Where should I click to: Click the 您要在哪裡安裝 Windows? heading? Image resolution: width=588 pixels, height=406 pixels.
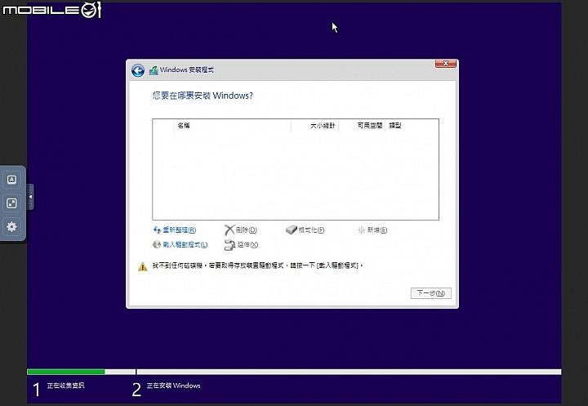point(203,96)
